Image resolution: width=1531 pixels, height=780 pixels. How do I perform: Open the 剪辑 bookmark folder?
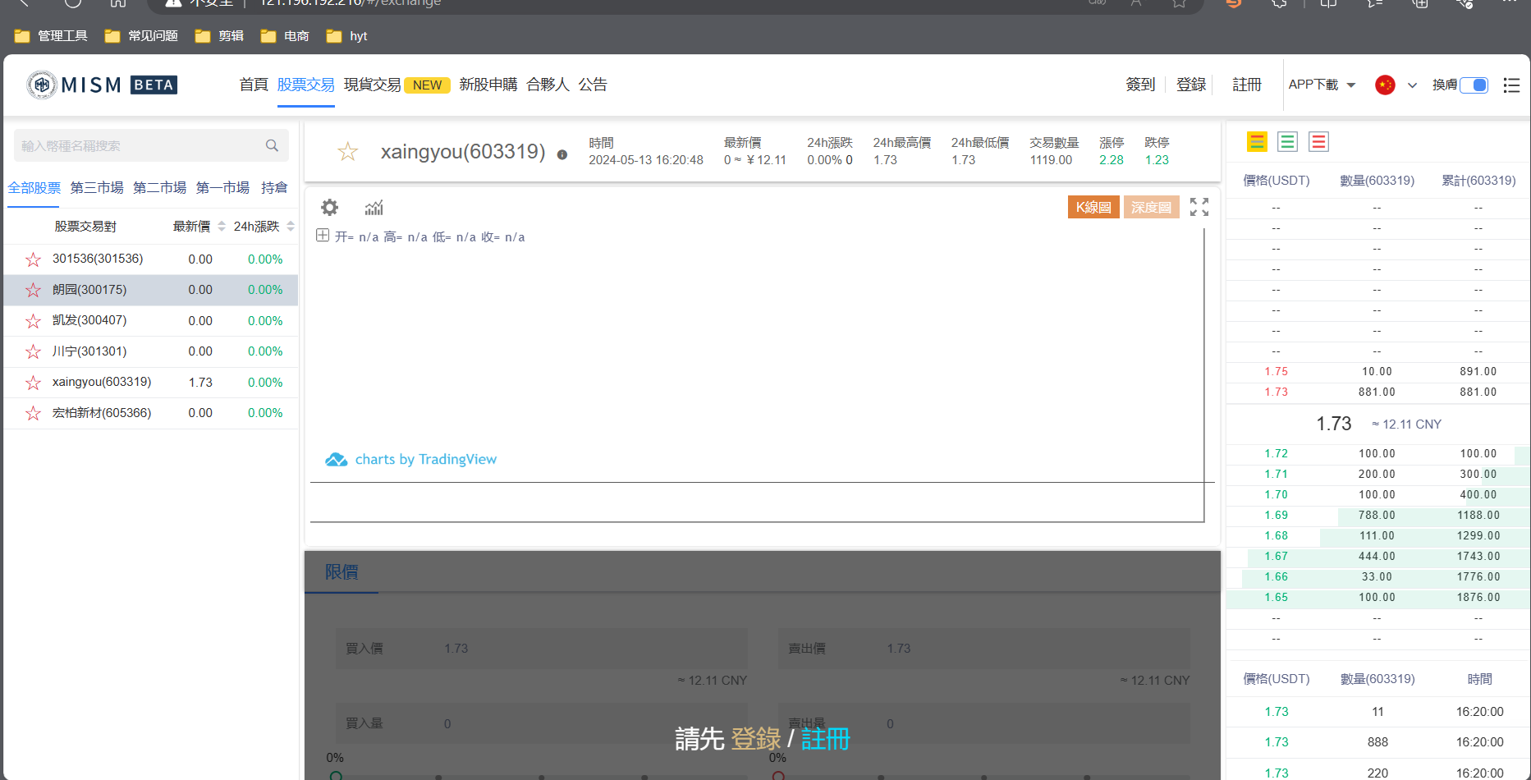point(219,36)
